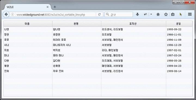
Task: Select the 사나 name cell
Action: tap(28, 45)
